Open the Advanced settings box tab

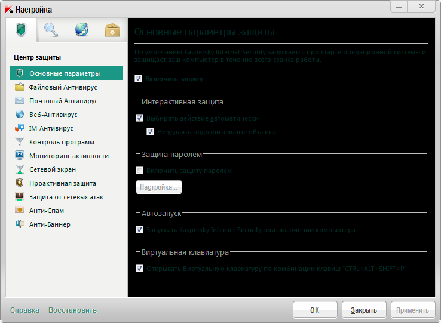click(112, 30)
